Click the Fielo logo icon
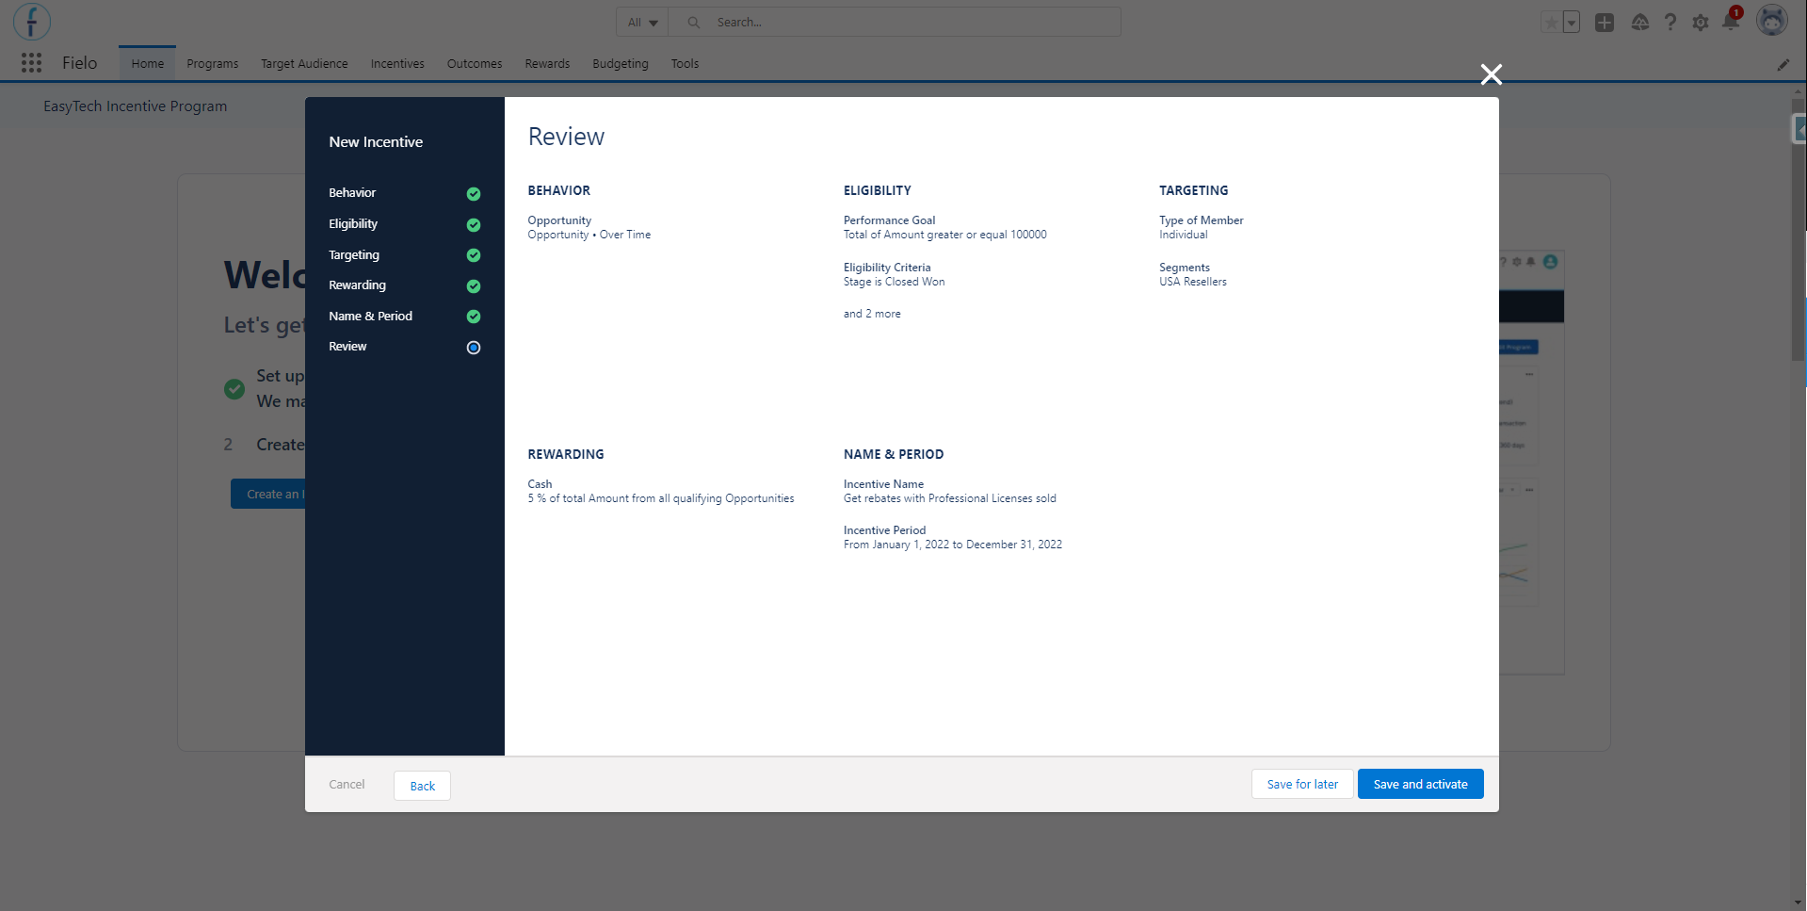Viewport: 1807px width, 911px height. pyautogui.click(x=32, y=22)
